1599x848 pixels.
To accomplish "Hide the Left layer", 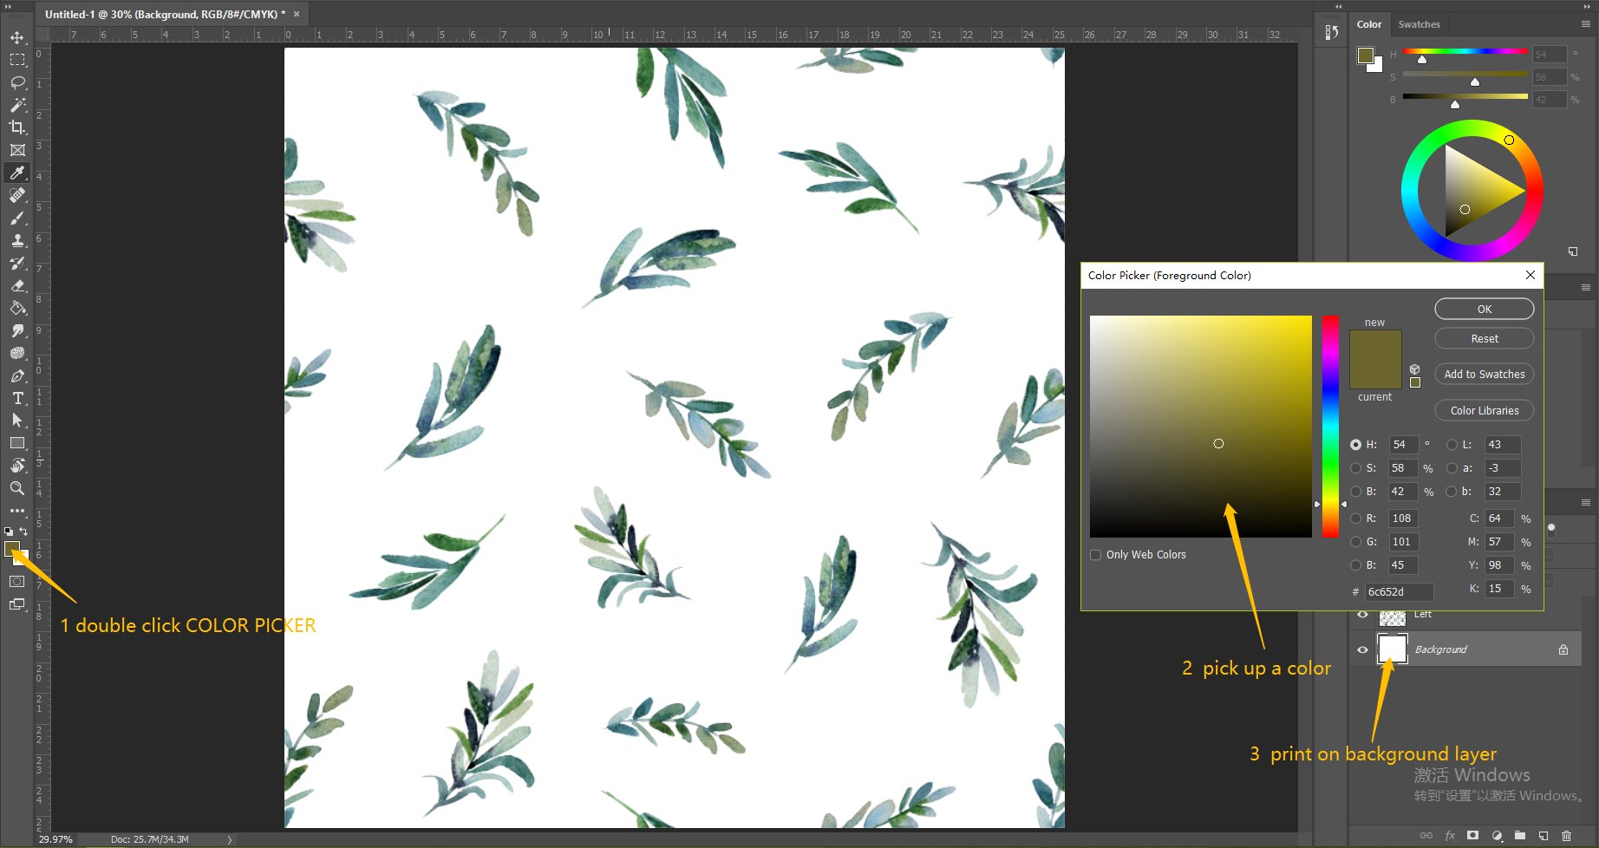I will [1362, 615].
